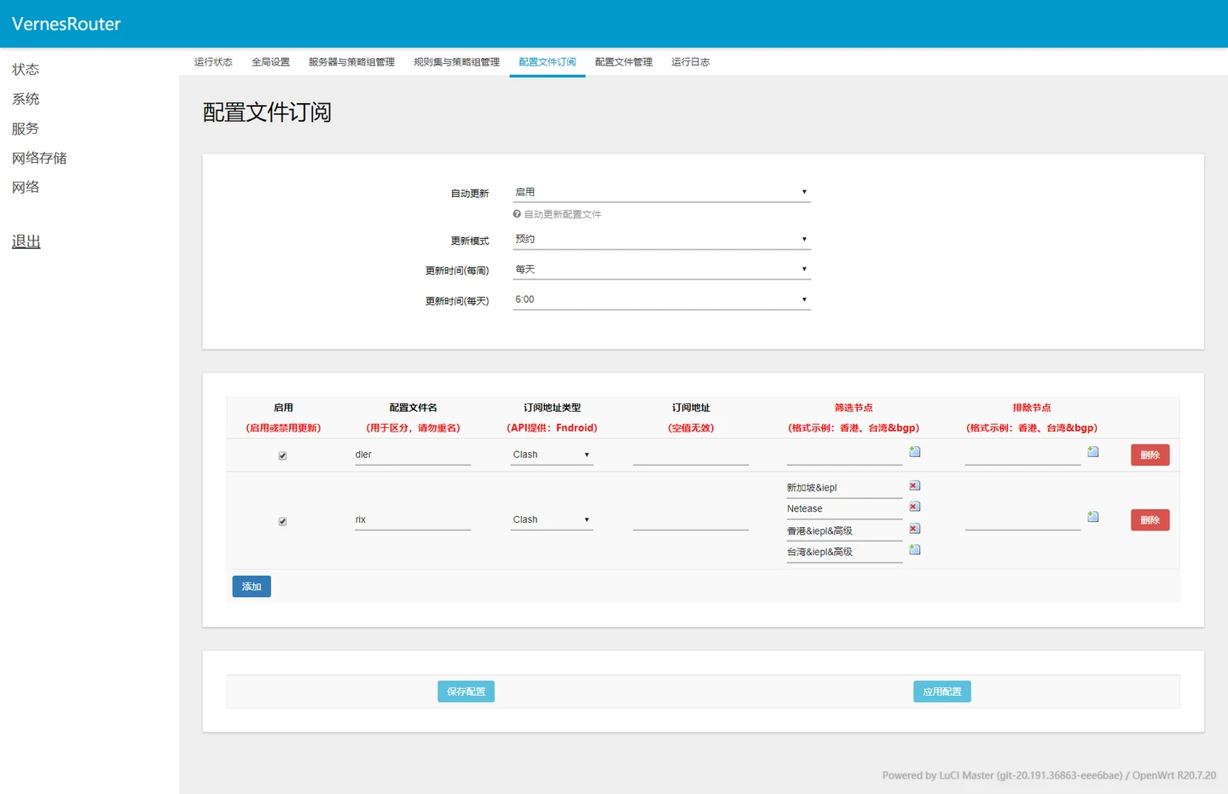The width and height of the screenshot is (1228, 794).
Task: Open the 更新时间(每周) dropdown
Action: point(661,269)
